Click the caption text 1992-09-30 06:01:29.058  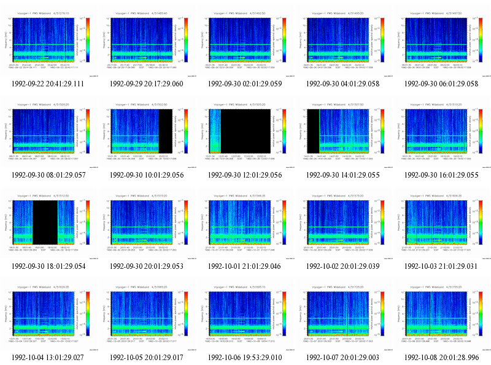pyautogui.click(x=441, y=84)
